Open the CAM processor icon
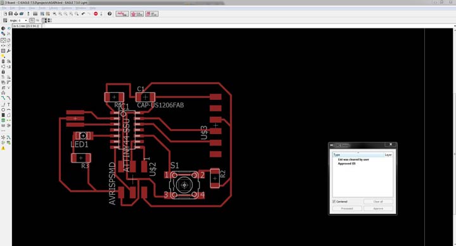Screen dimensions: 456x246 [22, 14]
